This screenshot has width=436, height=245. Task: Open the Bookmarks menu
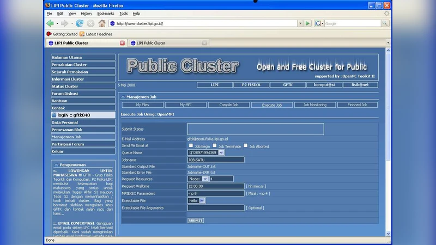point(106,13)
